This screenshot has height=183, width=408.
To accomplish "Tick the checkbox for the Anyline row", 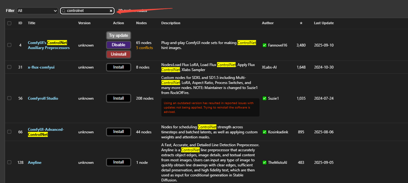I will (x=9, y=162).
